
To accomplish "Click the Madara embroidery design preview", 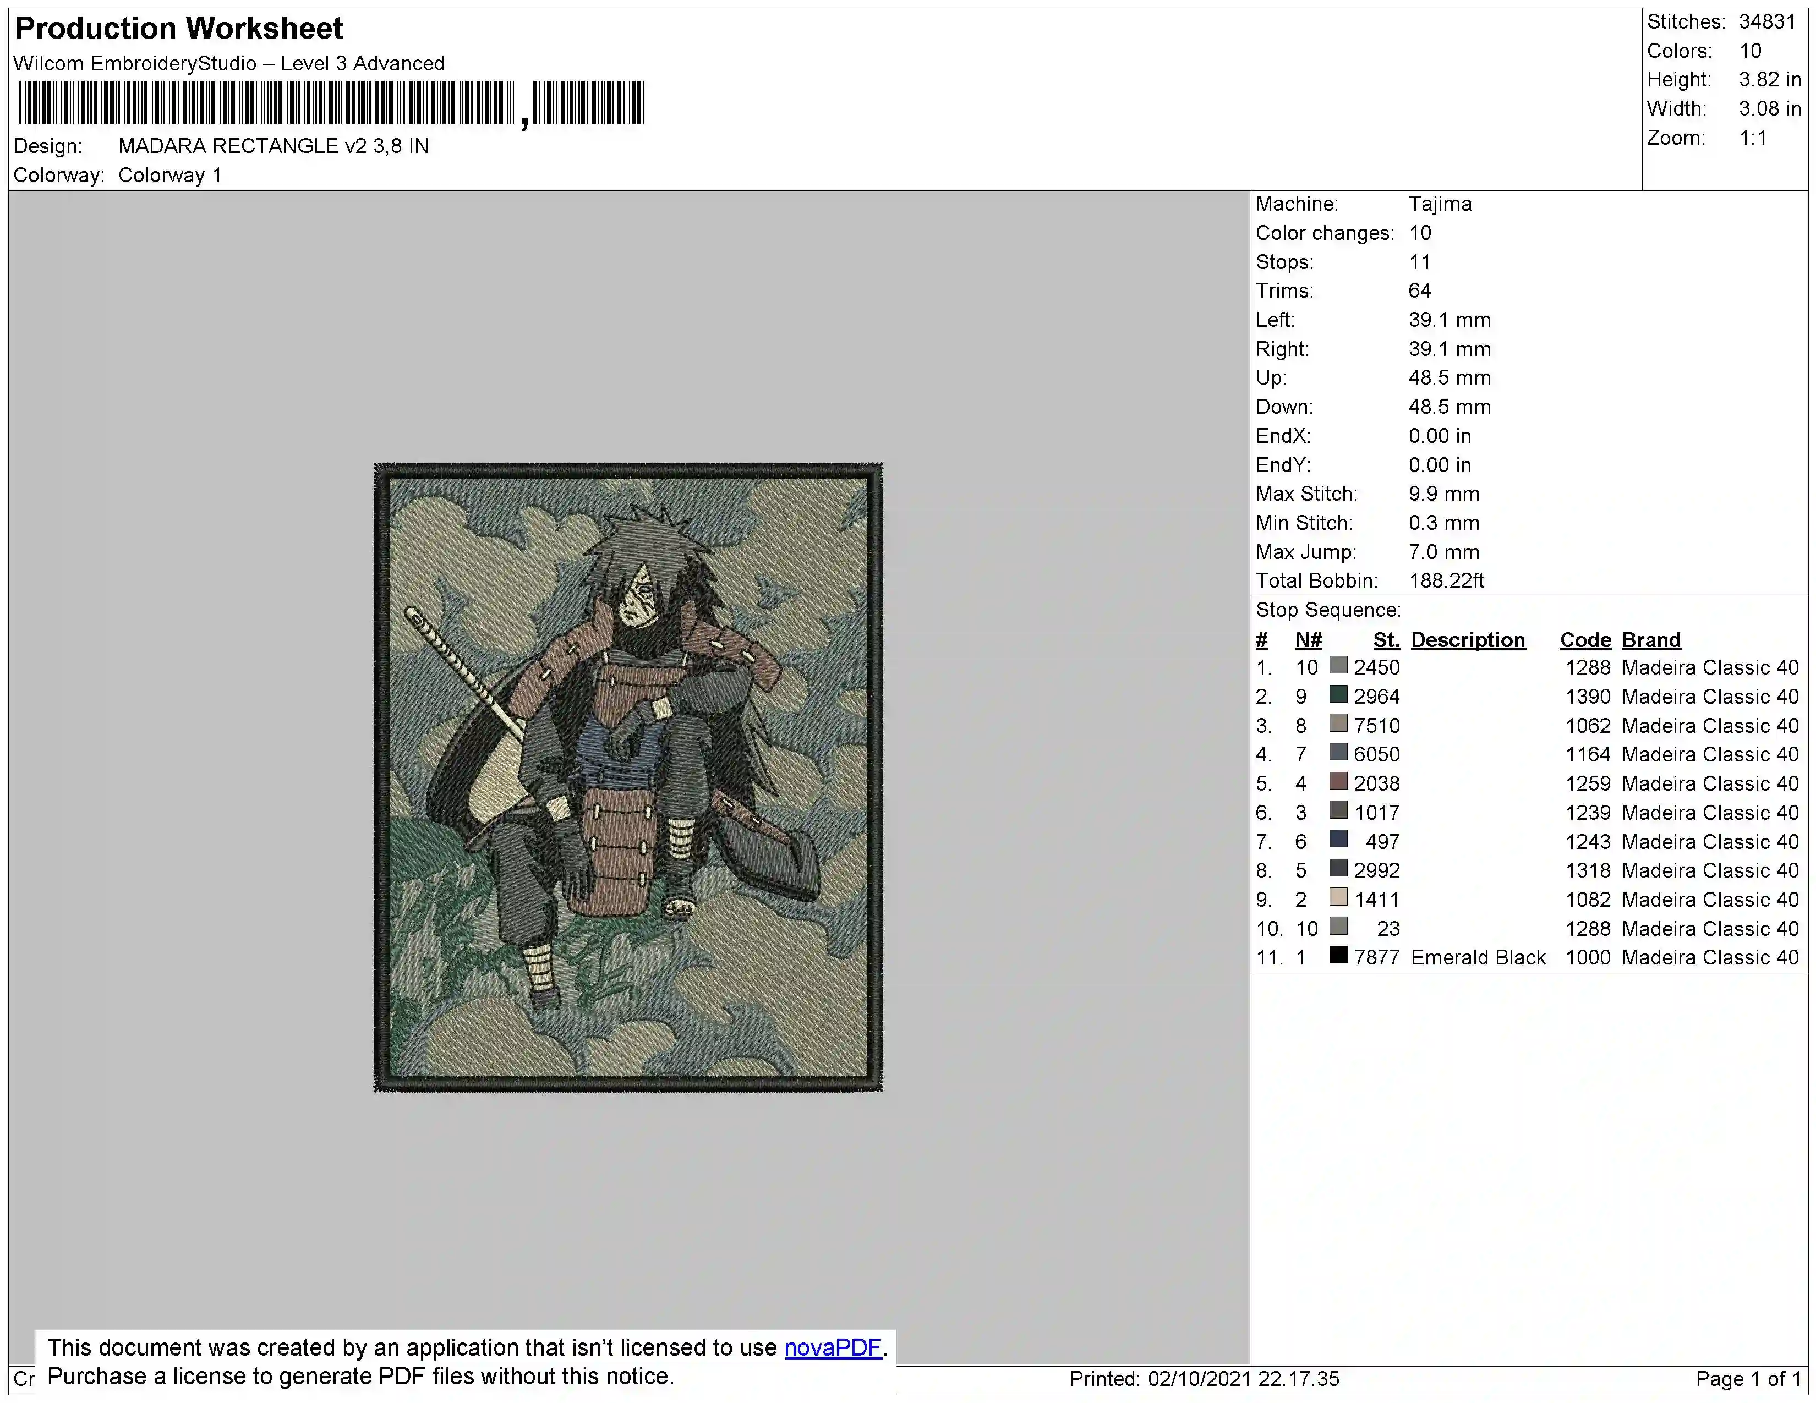I will coord(628,777).
